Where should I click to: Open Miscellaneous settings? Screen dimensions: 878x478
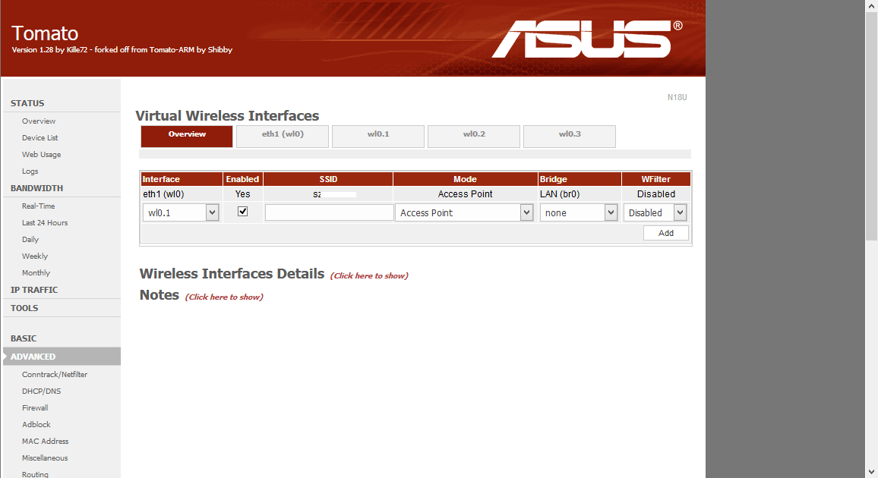coord(45,458)
